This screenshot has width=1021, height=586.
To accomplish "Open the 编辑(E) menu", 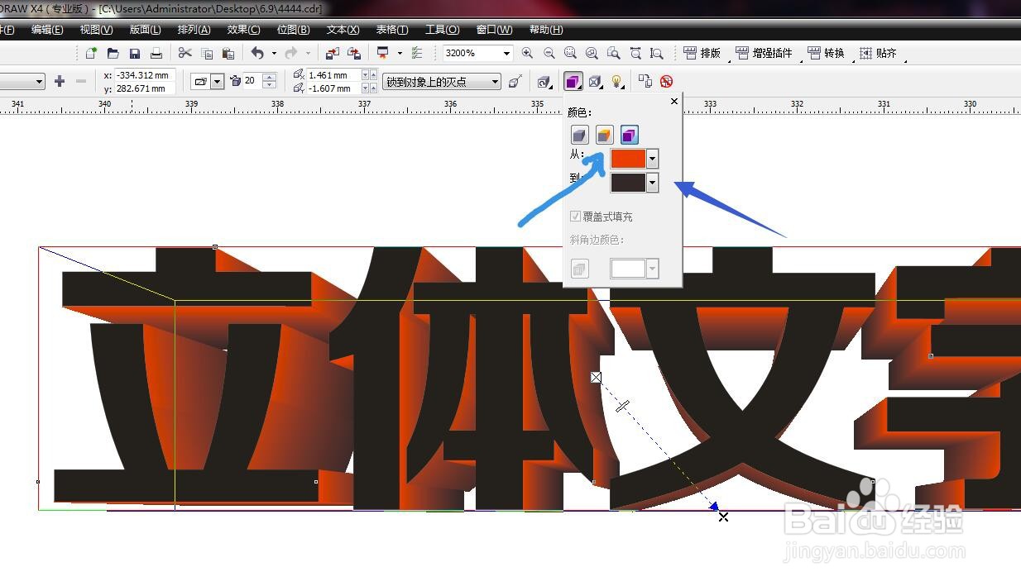I will [47, 30].
